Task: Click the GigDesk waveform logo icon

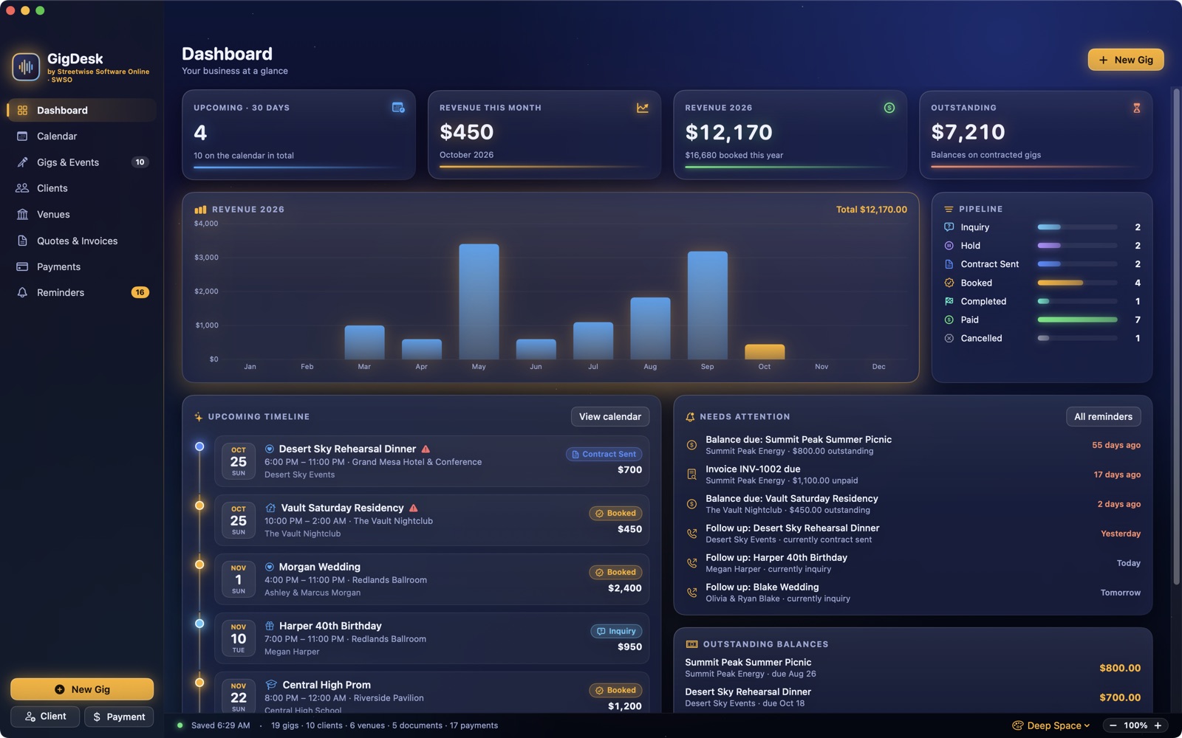Action: point(26,67)
